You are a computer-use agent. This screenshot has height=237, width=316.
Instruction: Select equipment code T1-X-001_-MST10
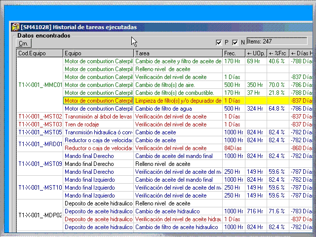coord(40,188)
